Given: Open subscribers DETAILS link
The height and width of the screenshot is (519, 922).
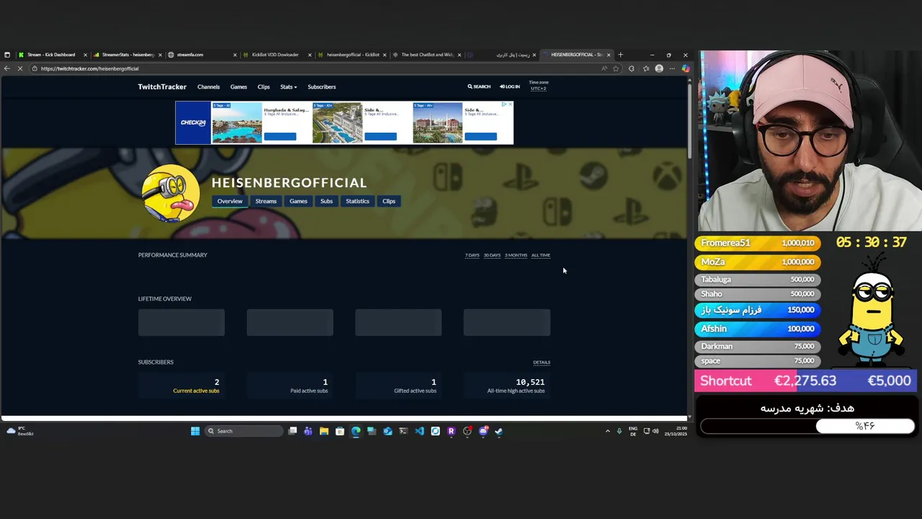Looking at the screenshot, I should pos(542,363).
